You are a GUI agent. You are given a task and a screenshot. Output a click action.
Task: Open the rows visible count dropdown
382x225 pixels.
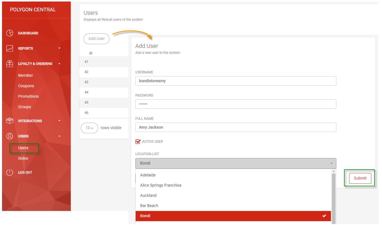click(89, 128)
